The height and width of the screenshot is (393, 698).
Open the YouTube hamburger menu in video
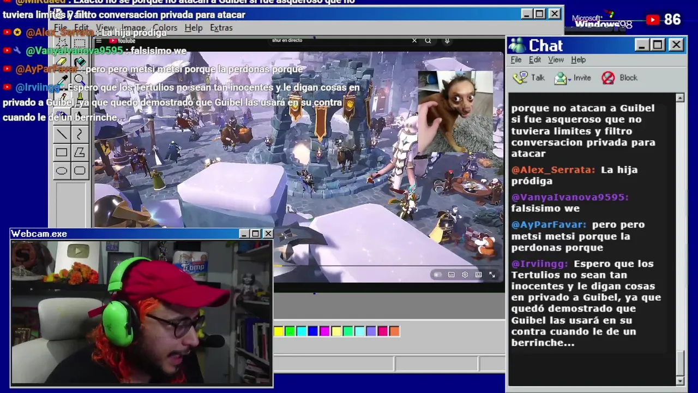coord(99,40)
